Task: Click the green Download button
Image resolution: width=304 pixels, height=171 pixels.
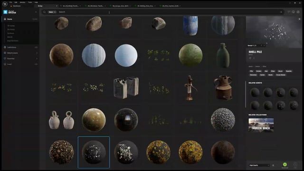Action: 285,165
